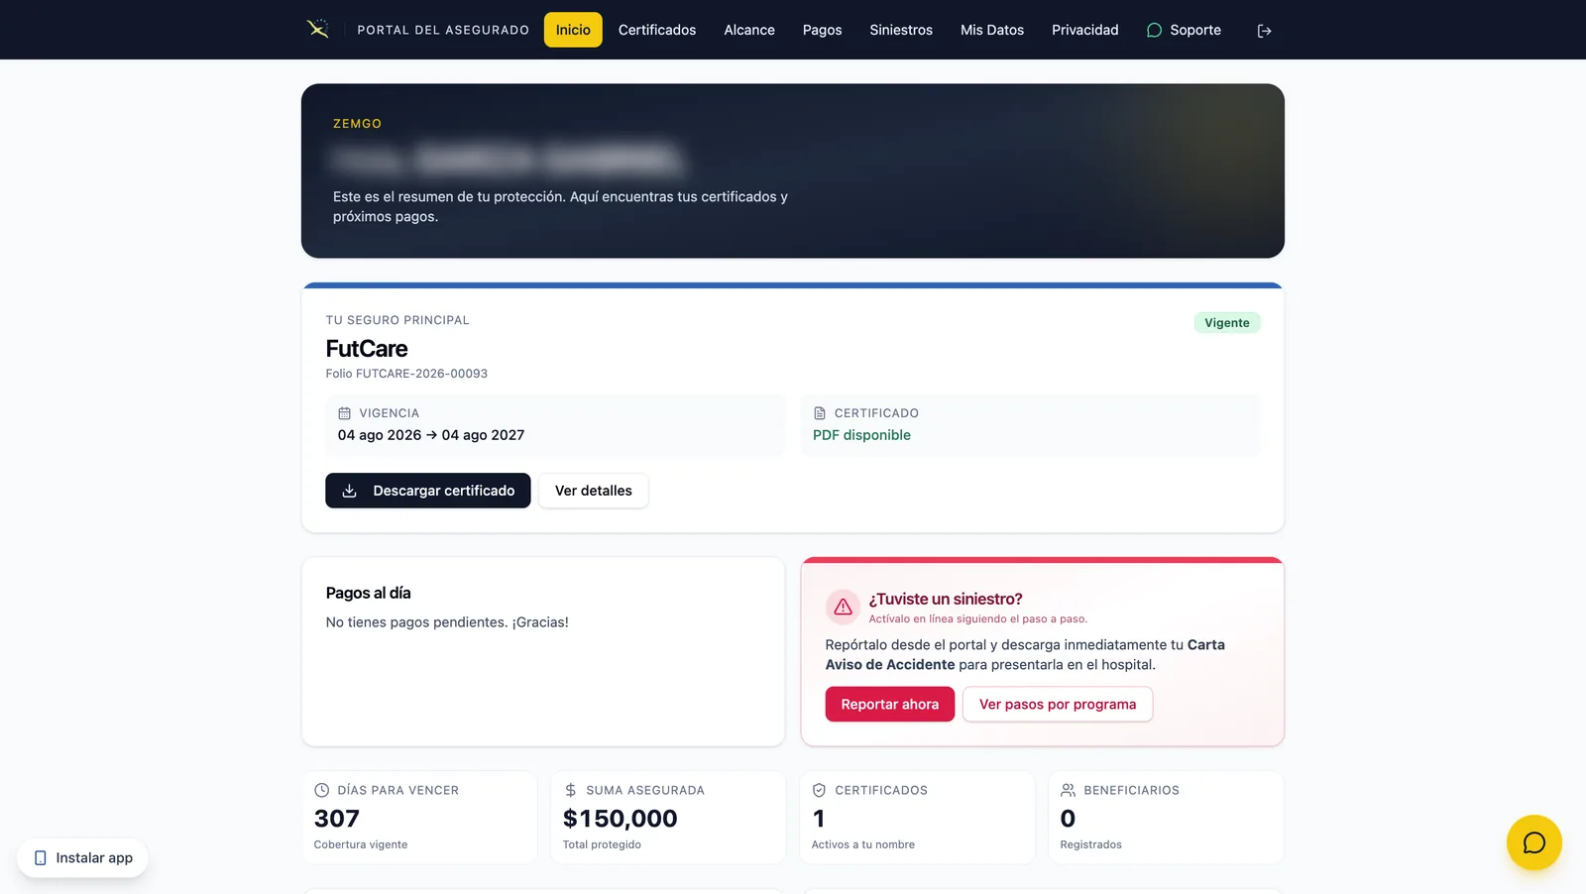Viewport: 1586px width, 894px height.
Task: Open the Inicio tab
Action: [x=573, y=30]
